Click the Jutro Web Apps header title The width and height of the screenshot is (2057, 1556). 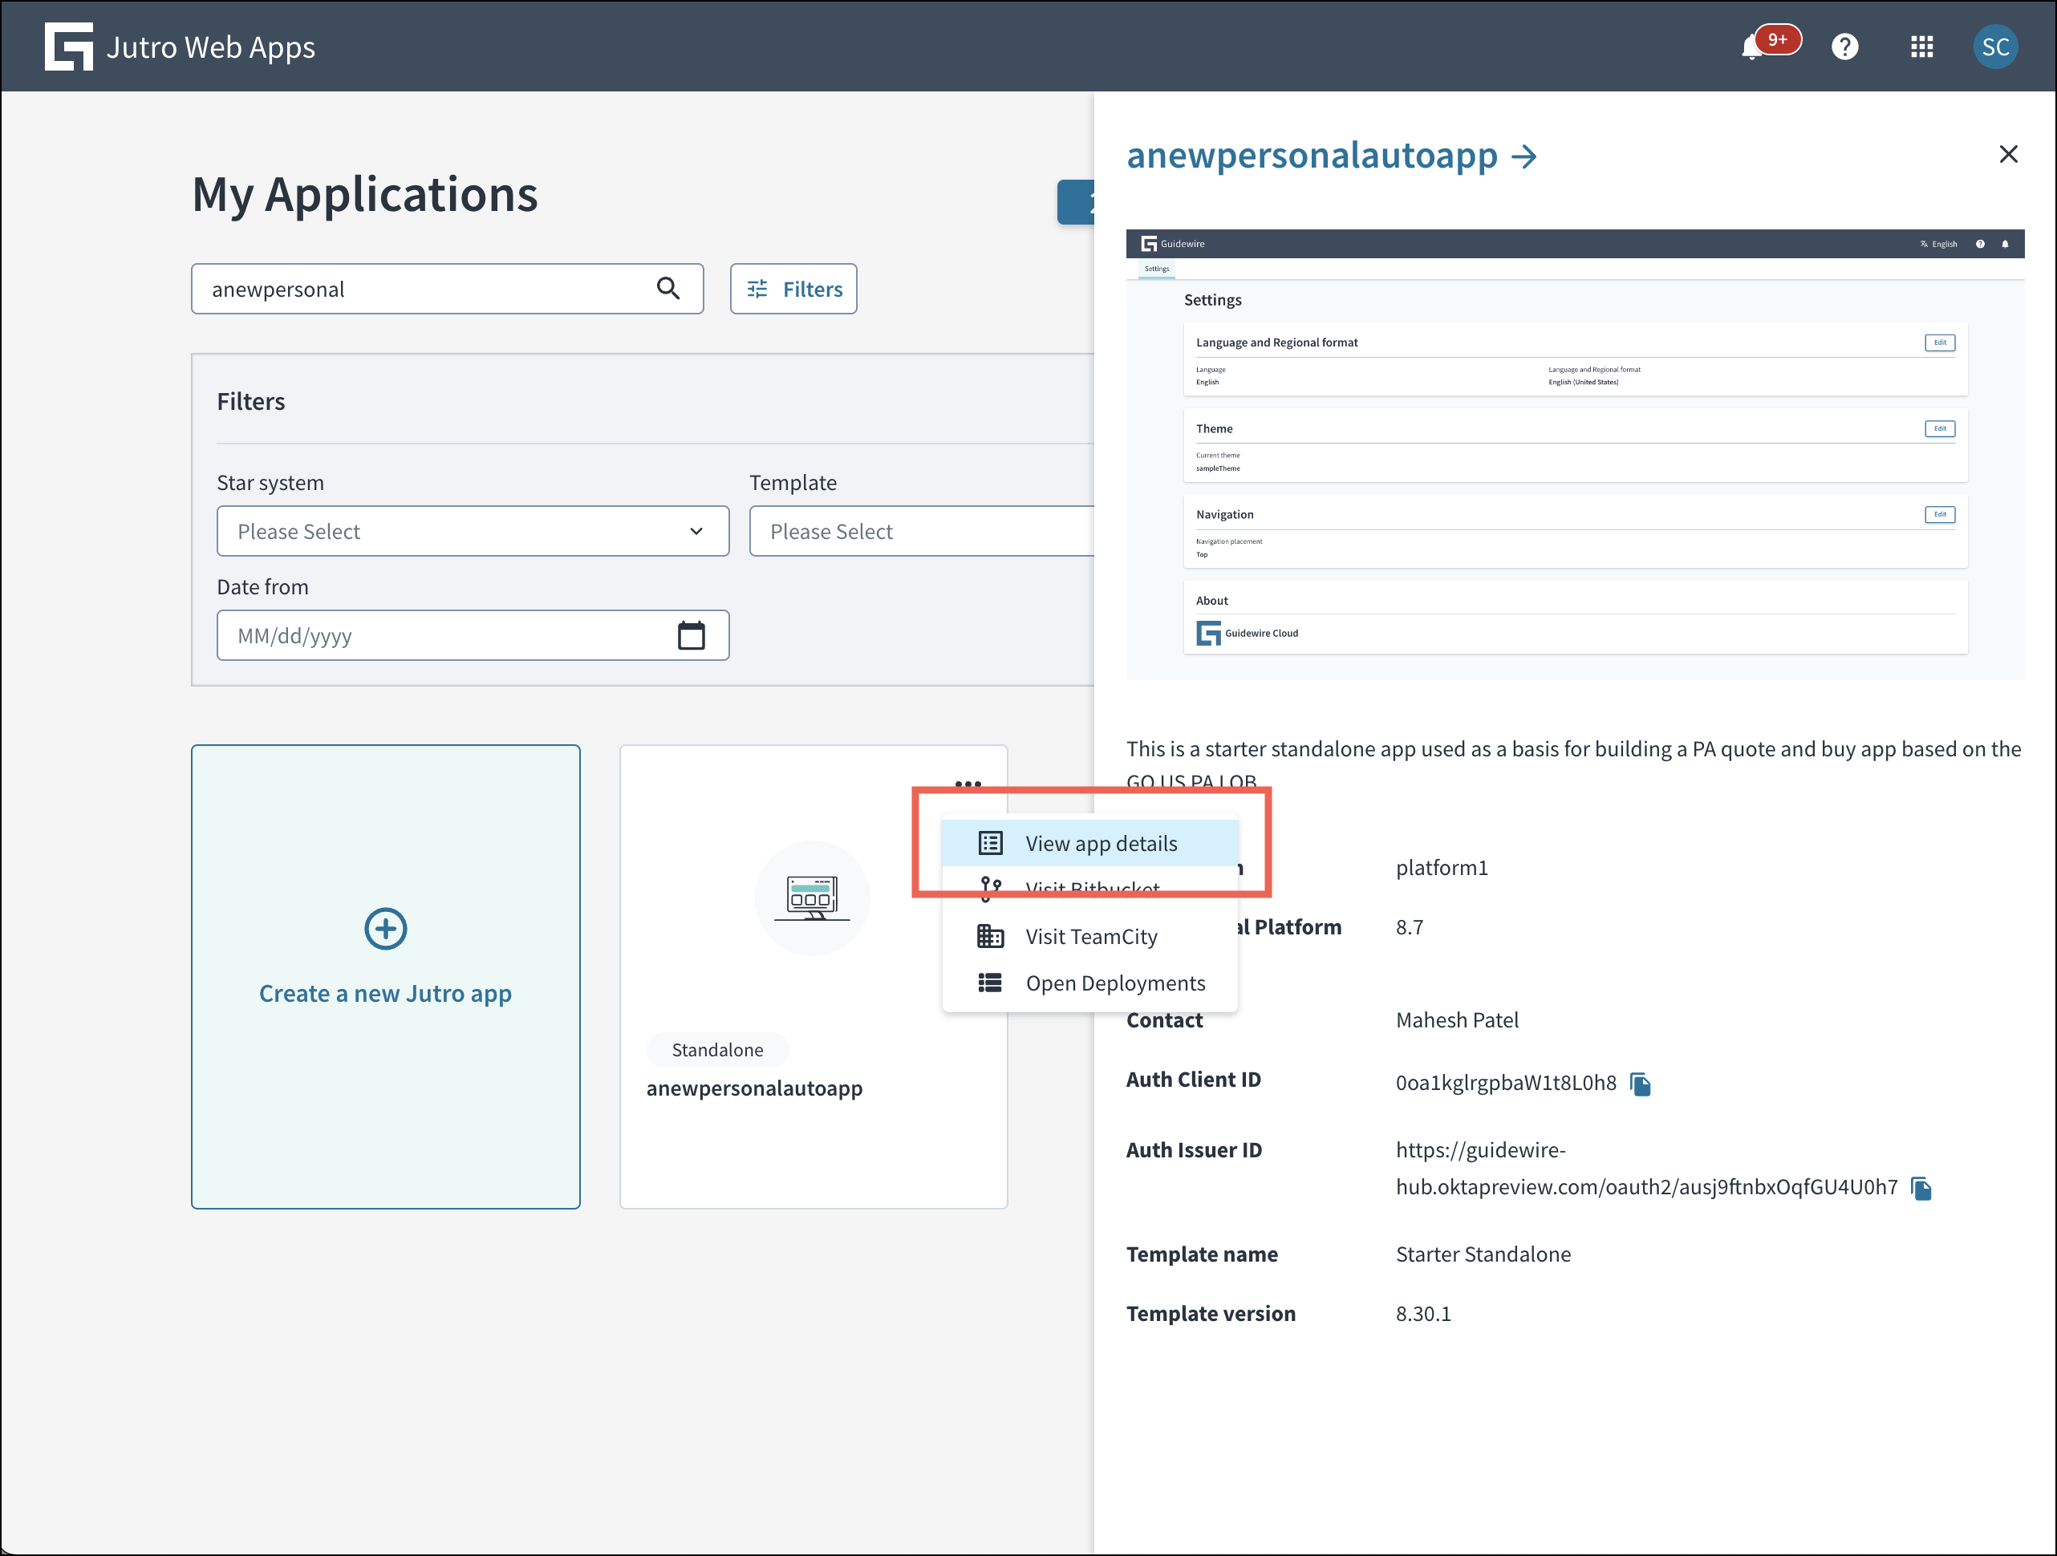(210, 47)
